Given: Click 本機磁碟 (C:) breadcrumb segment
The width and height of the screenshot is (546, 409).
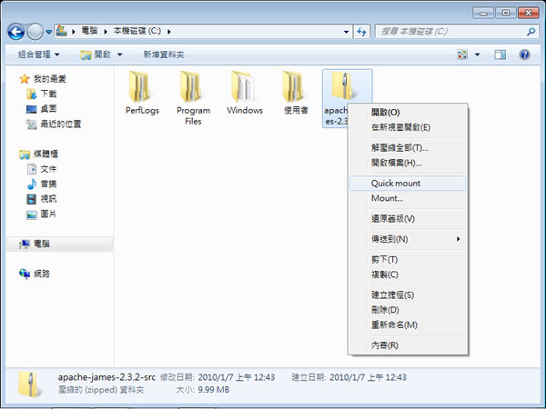Looking at the screenshot, I should pyautogui.click(x=137, y=31).
